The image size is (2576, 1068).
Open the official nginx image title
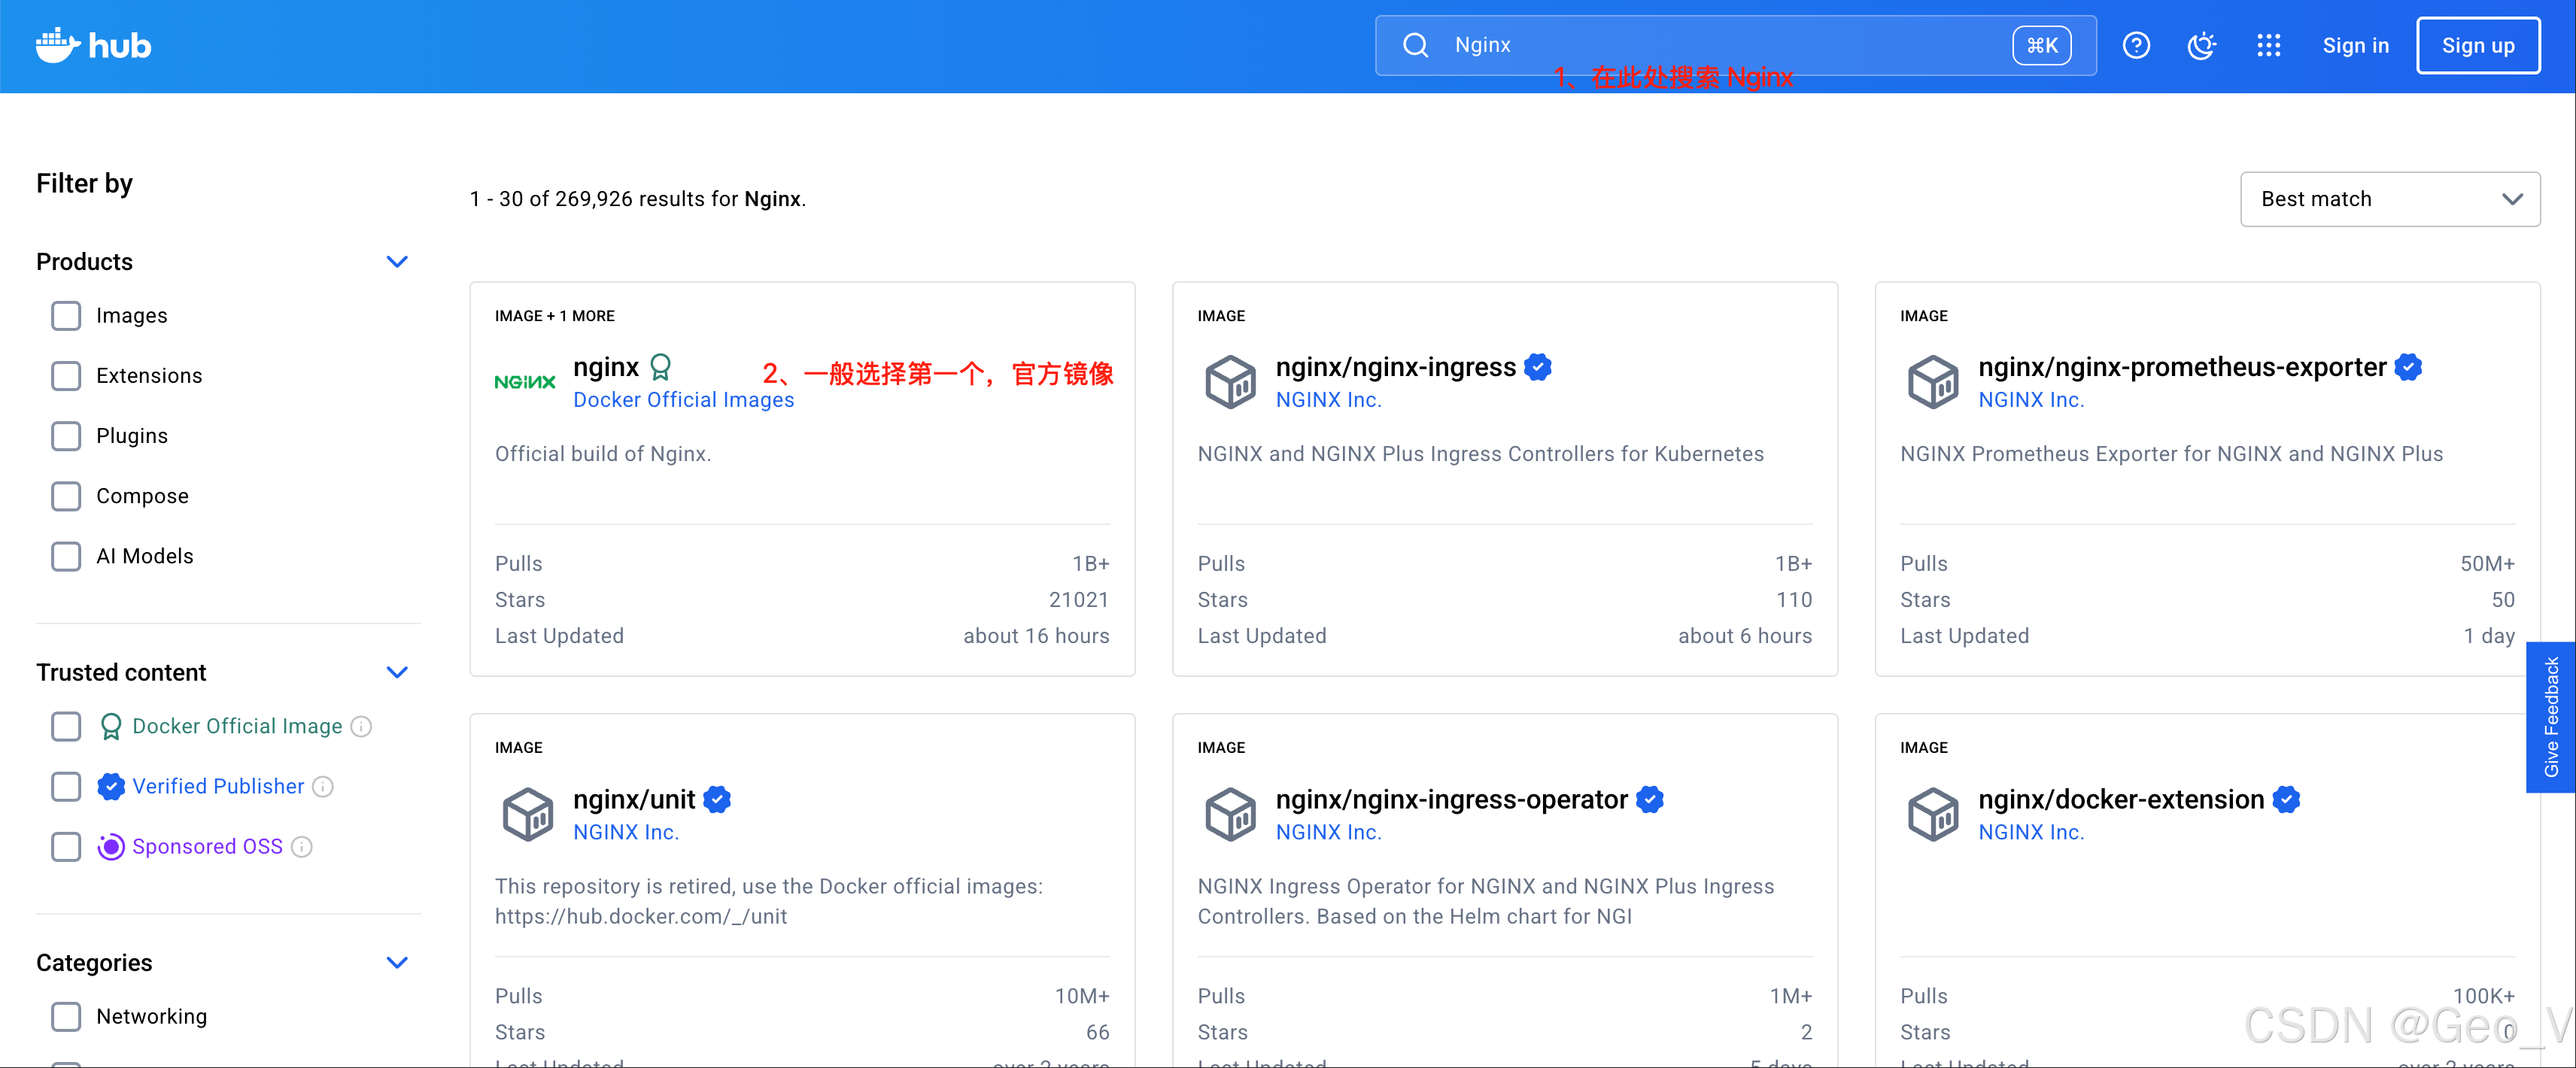tap(606, 367)
